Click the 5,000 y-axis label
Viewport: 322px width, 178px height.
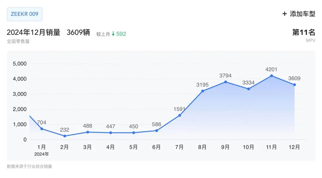(20, 64)
